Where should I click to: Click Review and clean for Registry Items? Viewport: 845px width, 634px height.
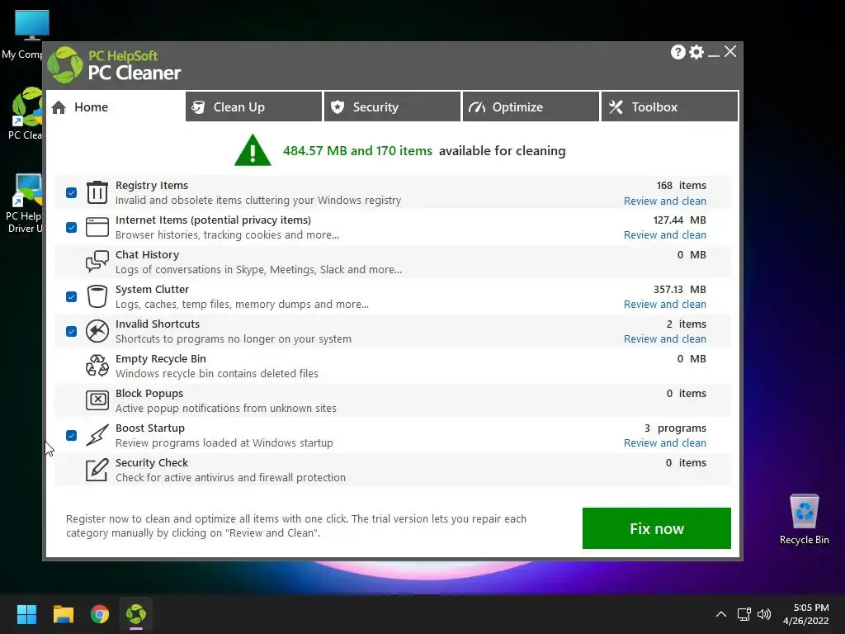point(665,201)
